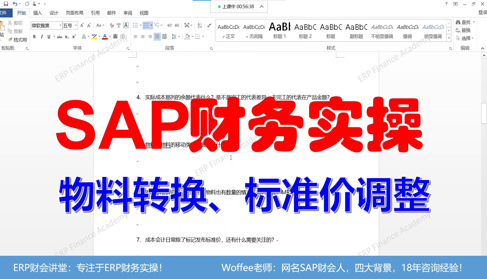487x279 pixels.
Task: Switch to the 设计 tab
Action: 54,13
